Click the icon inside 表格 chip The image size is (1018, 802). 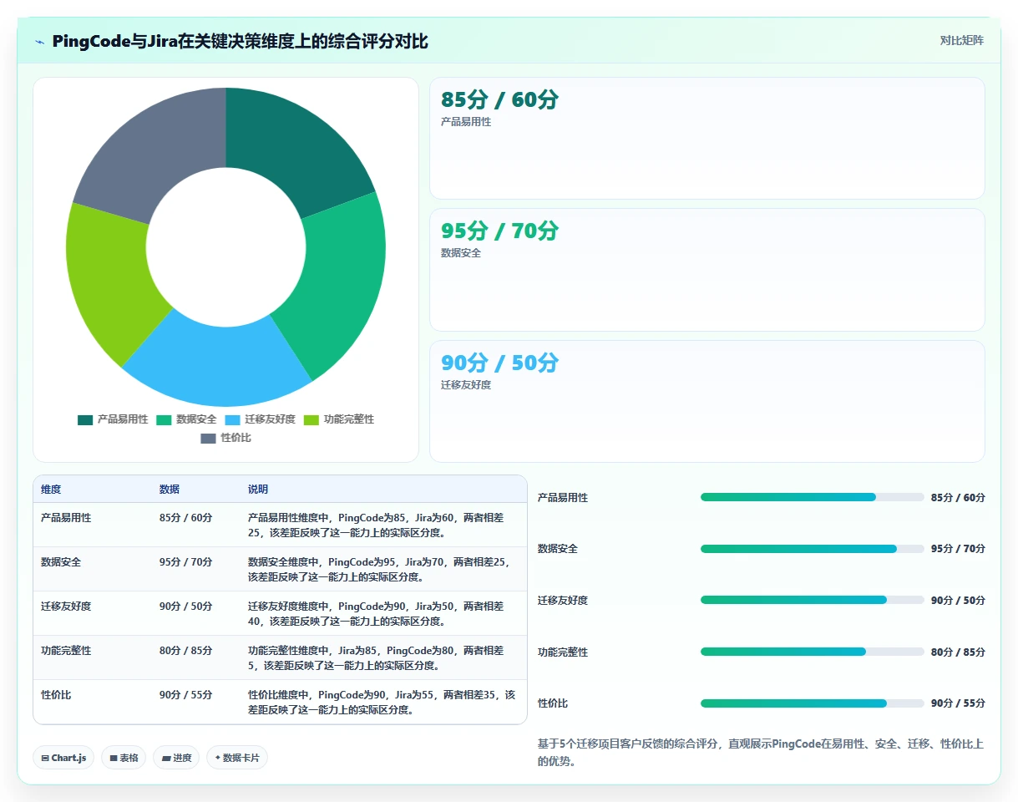(x=114, y=758)
